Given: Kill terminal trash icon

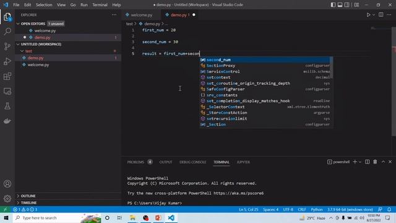Looking at the screenshot, I should pos(375,162).
